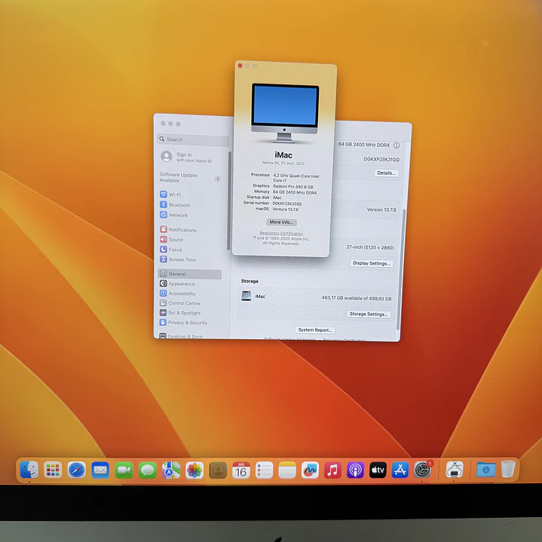Click System Settings icon in Dock

point(422,470)
